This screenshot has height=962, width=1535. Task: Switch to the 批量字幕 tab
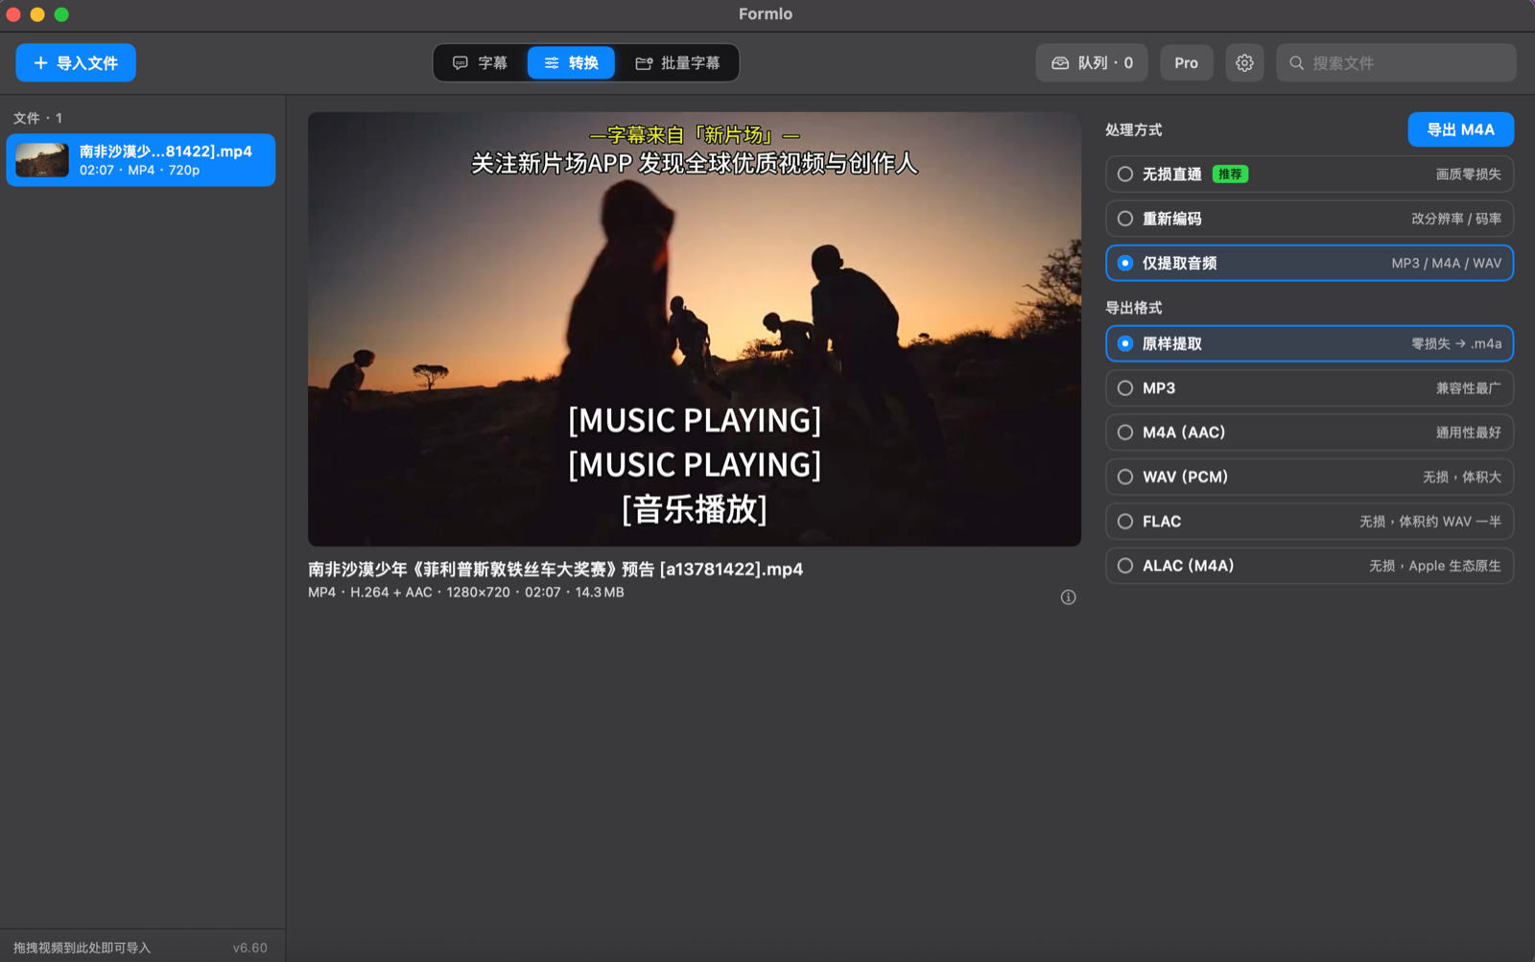677,63
